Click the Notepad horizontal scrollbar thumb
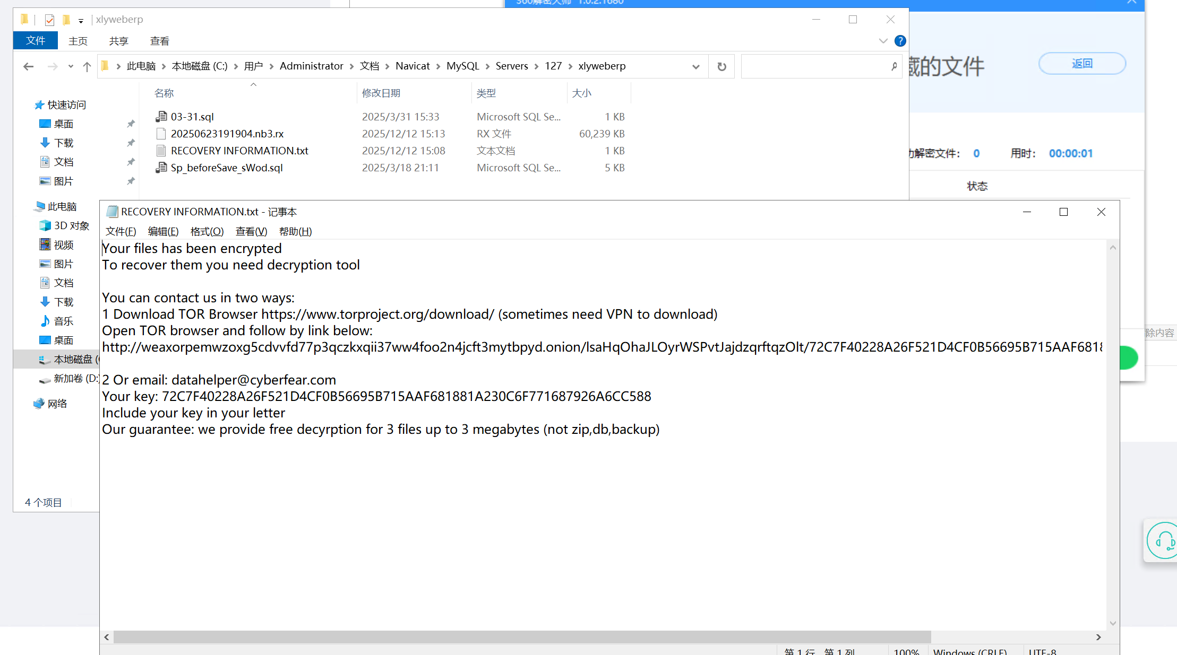This screenshot has height=655, width=1177. [x=522, y=637]
